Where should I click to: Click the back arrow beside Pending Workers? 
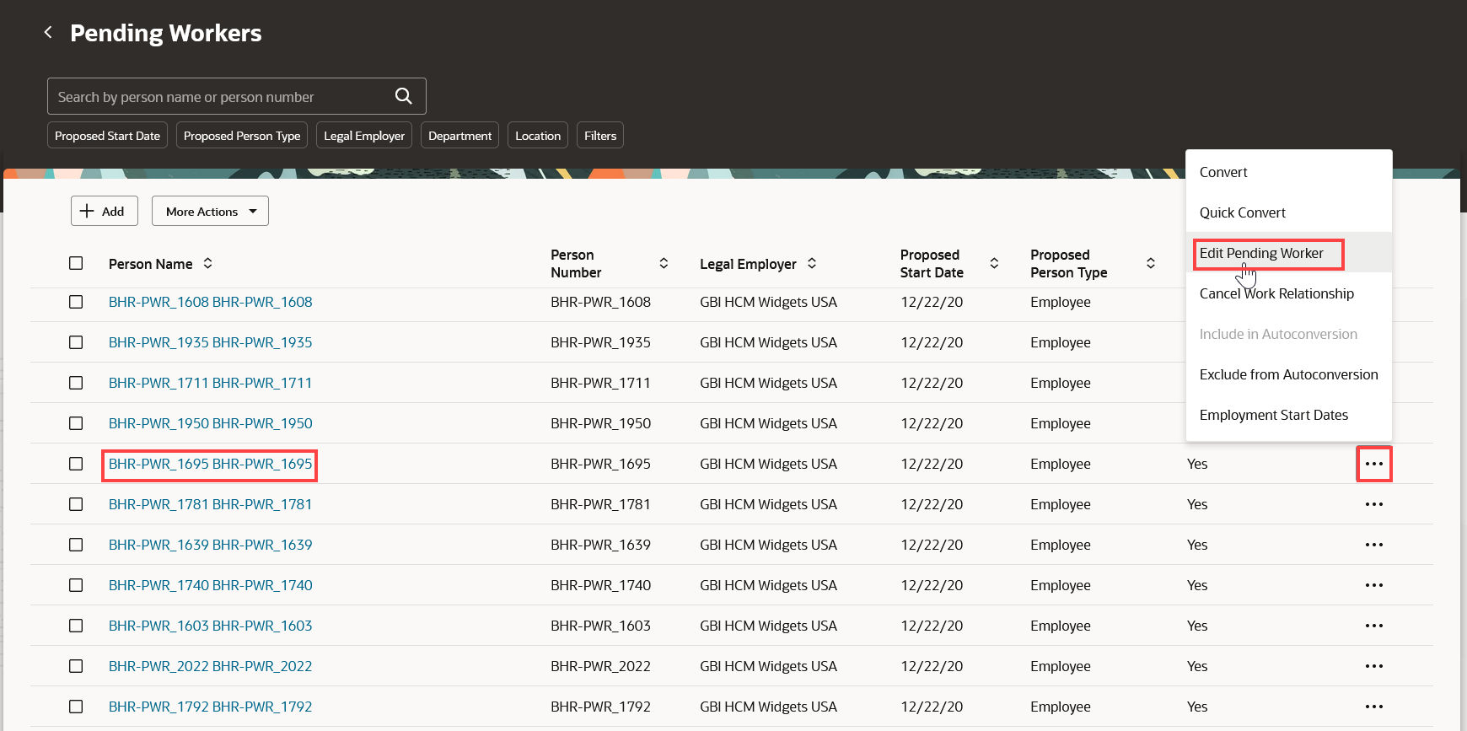click(x=48, y=32)
